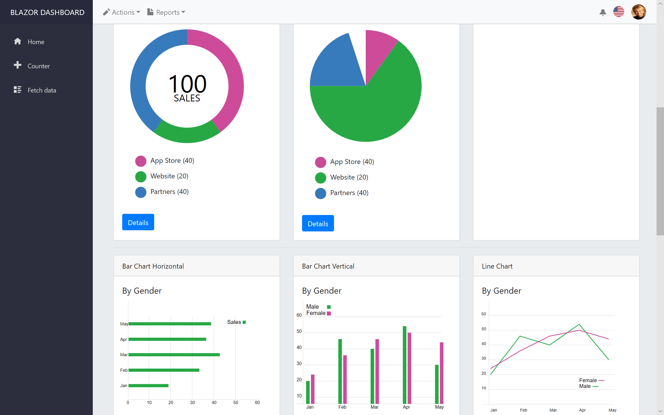664x415 pixels.
Task: Click Details button under donut chart
Action: [138, 222]
